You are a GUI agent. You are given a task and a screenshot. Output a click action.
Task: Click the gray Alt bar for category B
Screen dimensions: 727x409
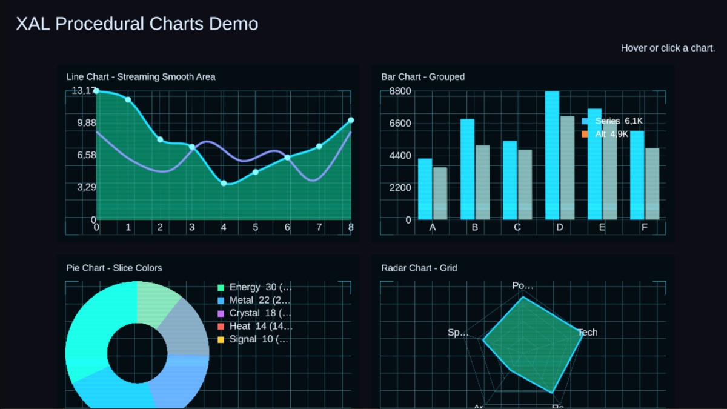[x=482, y=182]
